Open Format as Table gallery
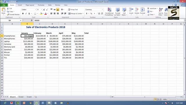The width and height of the screenshot is (186, 105). click(117, 12)
